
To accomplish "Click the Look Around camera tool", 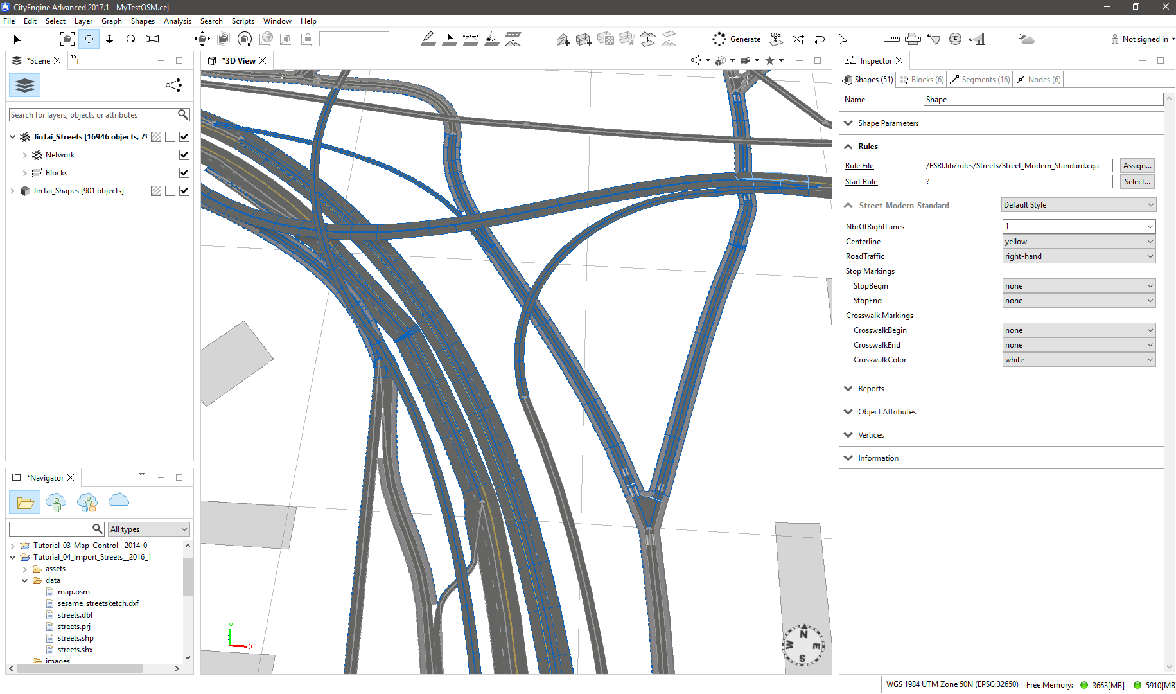I will [152, 39].
